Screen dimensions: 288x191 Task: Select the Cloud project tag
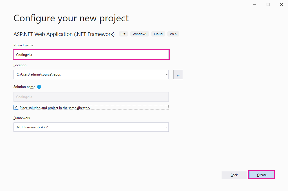pos(158,34)
